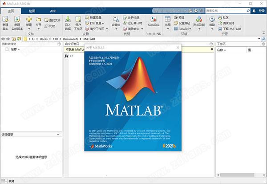This screenshot has width=267, height=184.
Task: Click the magnifier in the documentation search box
Action: click(248, 11)
